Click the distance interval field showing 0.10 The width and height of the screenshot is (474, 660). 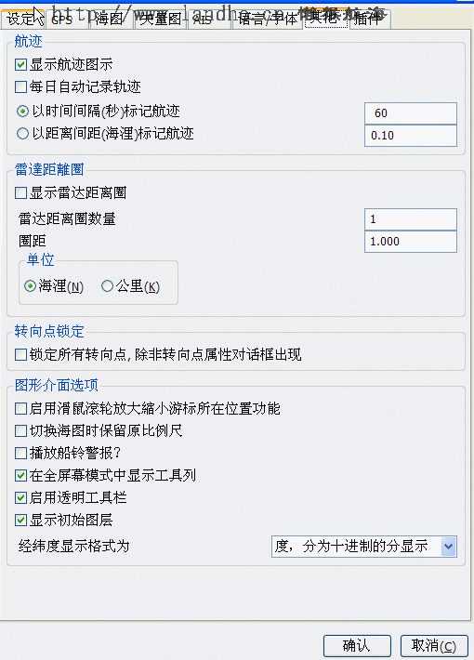coord(411,136)
